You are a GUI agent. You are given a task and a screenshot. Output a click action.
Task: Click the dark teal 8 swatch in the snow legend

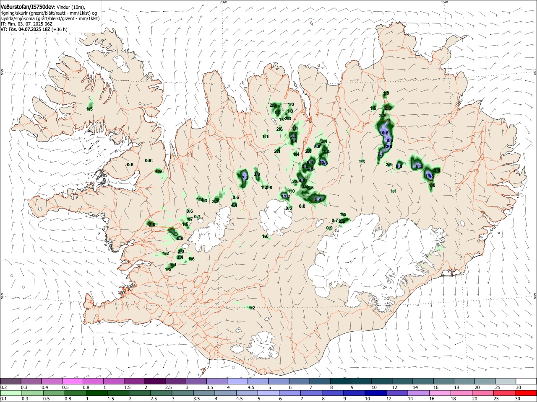coord(341,381)
